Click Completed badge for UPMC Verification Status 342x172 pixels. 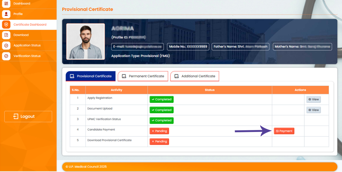pos(161,120)
